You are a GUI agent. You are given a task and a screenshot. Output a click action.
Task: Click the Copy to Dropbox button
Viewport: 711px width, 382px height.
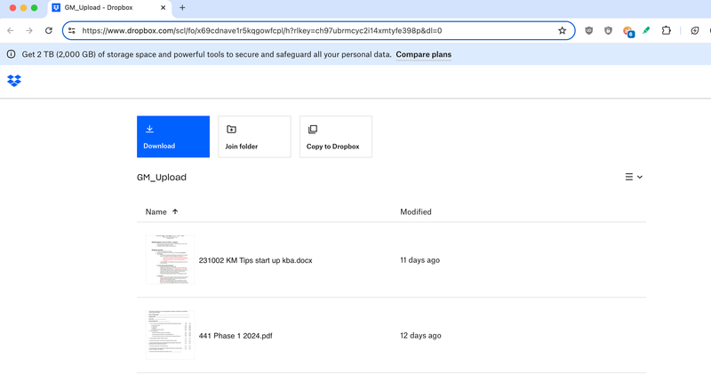(336, 137)
